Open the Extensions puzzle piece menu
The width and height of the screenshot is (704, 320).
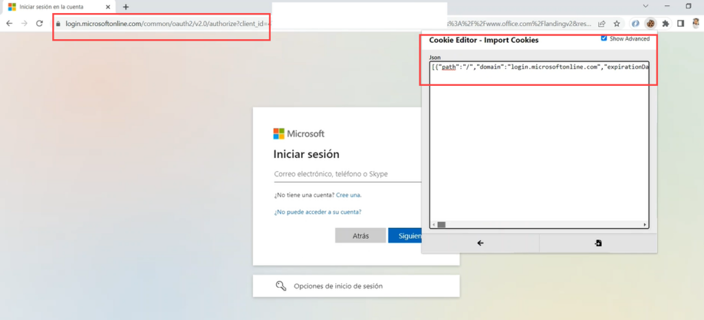point(665,24)
